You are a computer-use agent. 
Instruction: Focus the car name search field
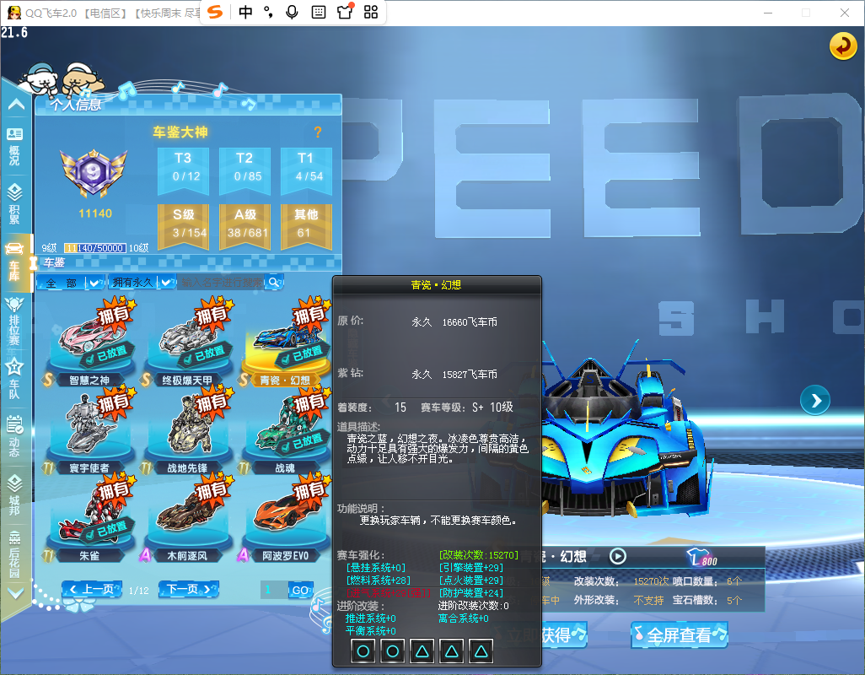(223, 283)
